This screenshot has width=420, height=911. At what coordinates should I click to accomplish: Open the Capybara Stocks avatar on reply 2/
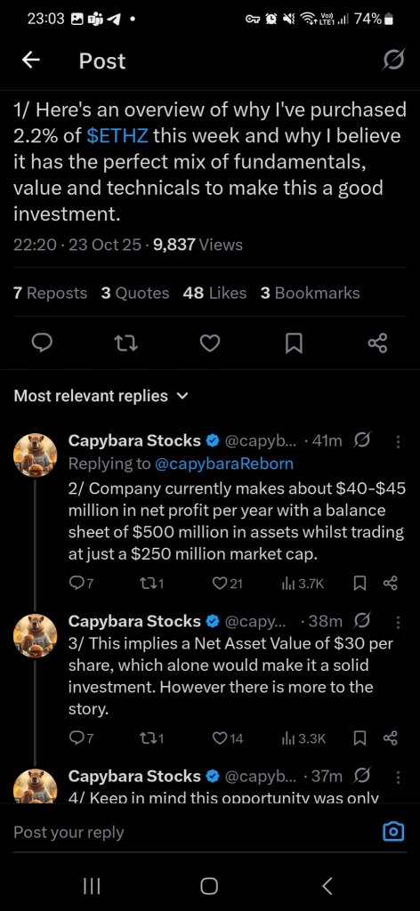click(35, 455)
